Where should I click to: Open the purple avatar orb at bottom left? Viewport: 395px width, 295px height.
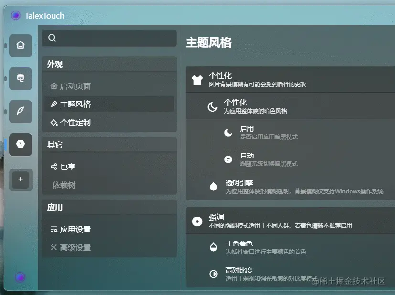click(20, 277)
